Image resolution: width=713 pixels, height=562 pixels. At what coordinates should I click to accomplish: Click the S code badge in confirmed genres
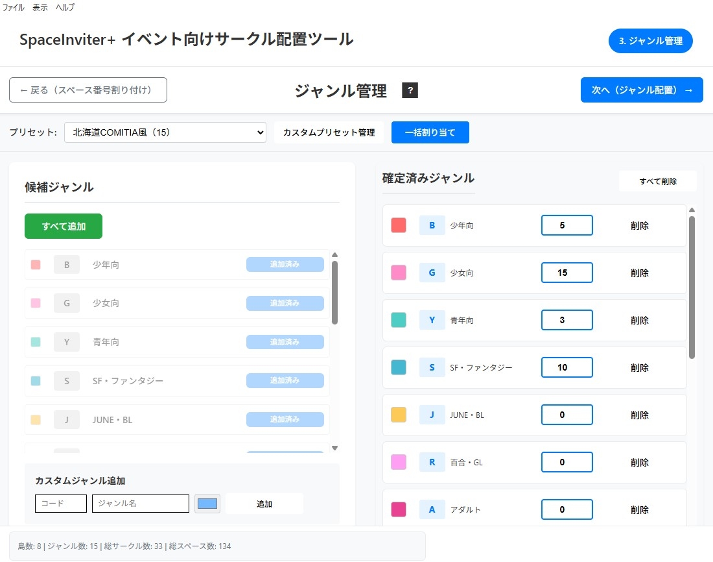coord(432,368)
